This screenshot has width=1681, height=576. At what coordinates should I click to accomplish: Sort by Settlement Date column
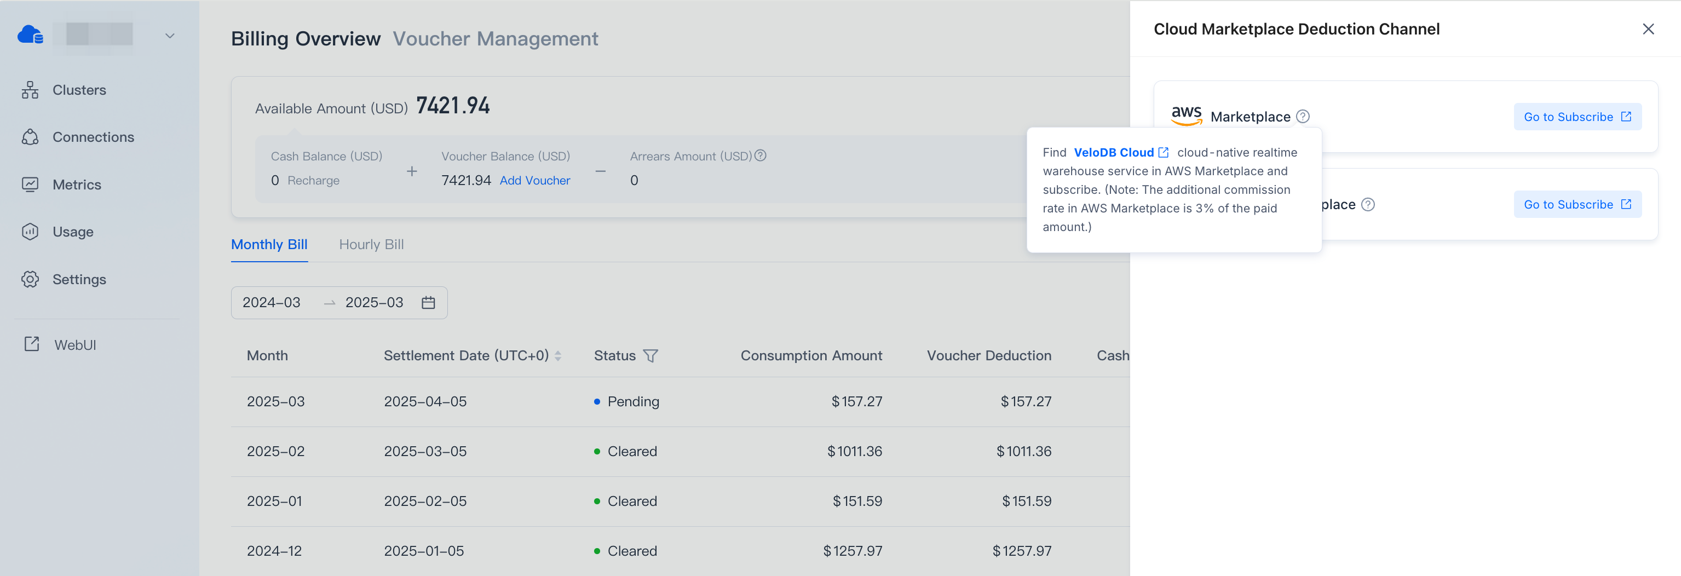(x=558, y=355)
